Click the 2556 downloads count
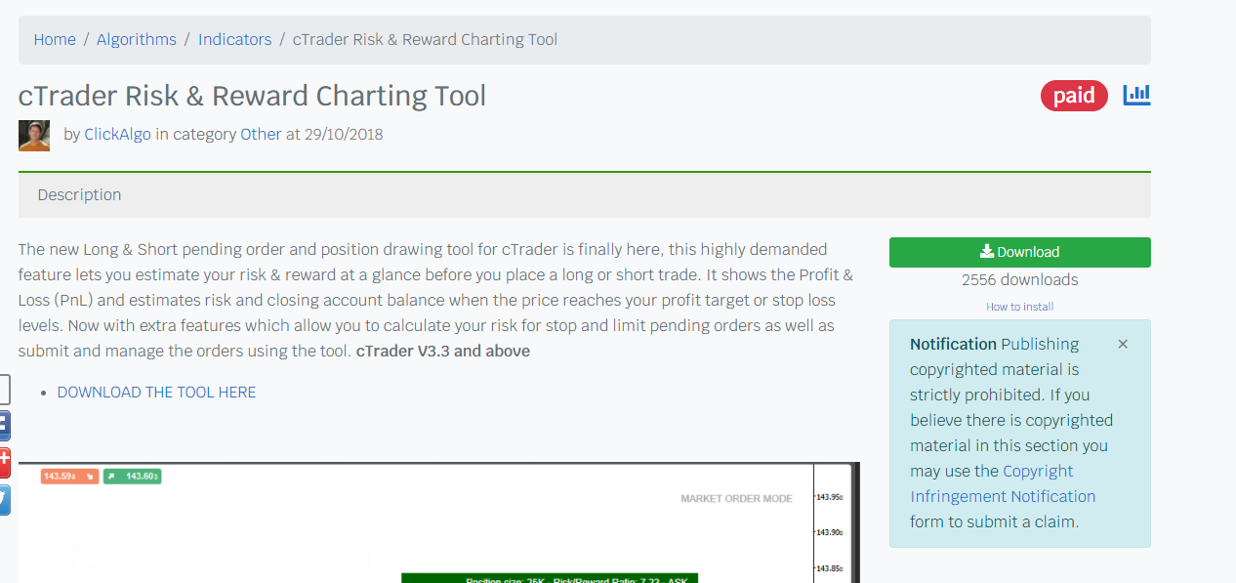Image resolution: width=1236 pixels, height=583 pixels. 1020,279
